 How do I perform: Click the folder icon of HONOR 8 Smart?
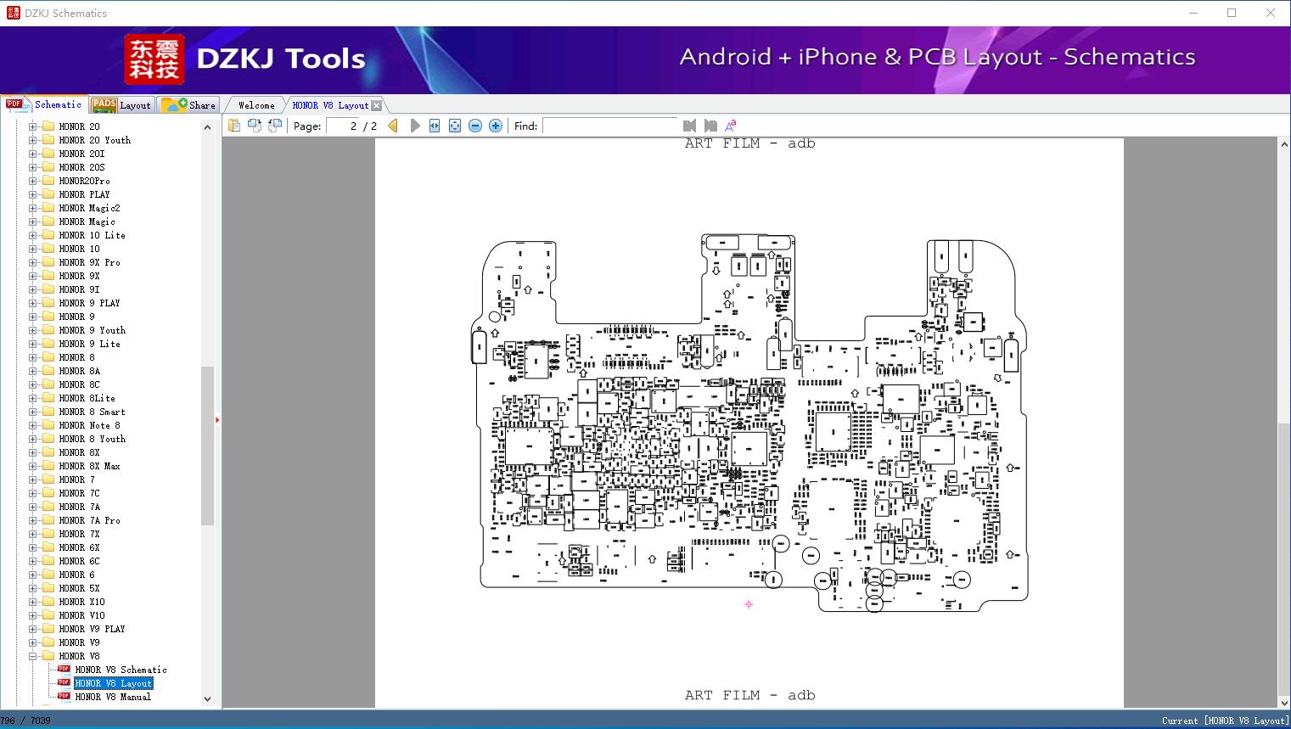point(48,412)
